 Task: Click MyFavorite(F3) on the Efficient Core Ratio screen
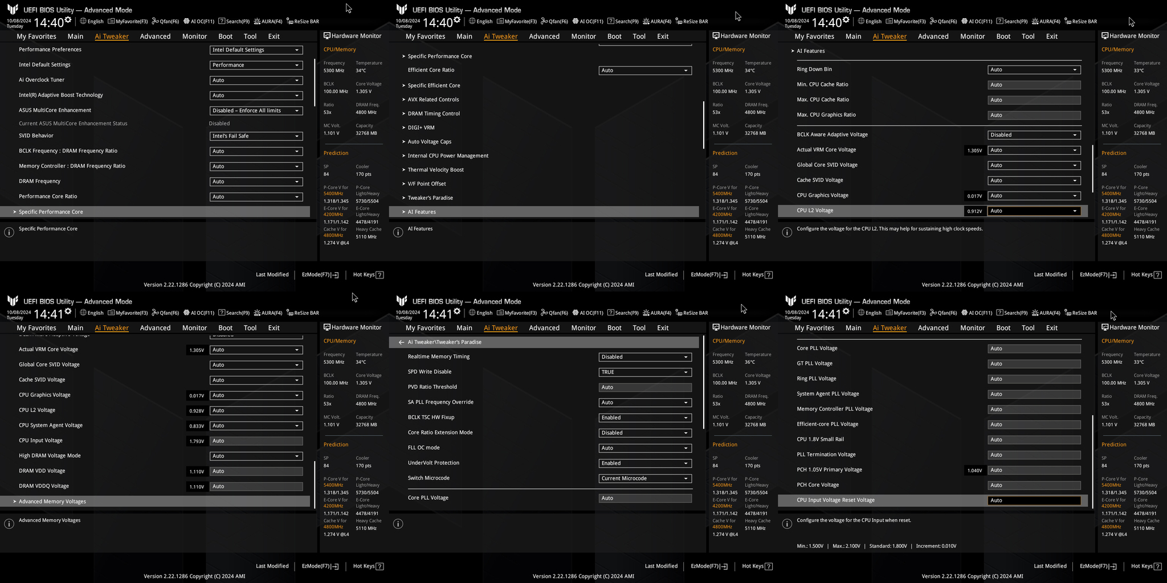(517, 22)
